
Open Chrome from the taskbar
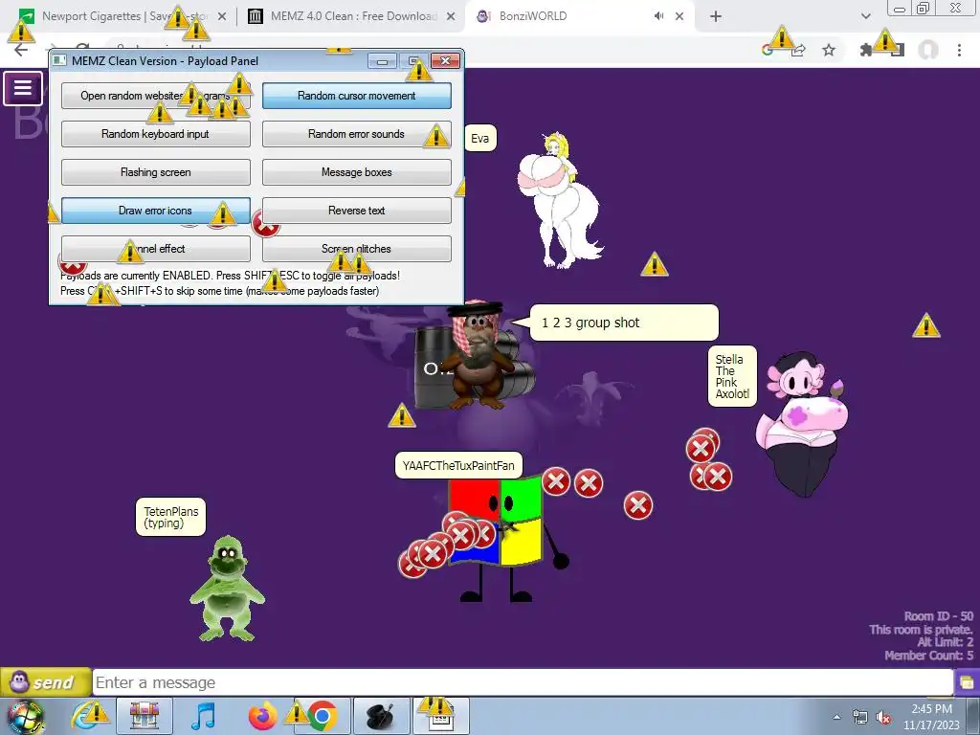[322, 716]
